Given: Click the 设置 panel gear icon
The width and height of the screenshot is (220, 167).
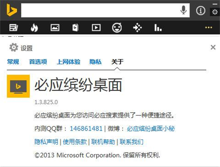Looking at the screenshot, I should (14, 47).
